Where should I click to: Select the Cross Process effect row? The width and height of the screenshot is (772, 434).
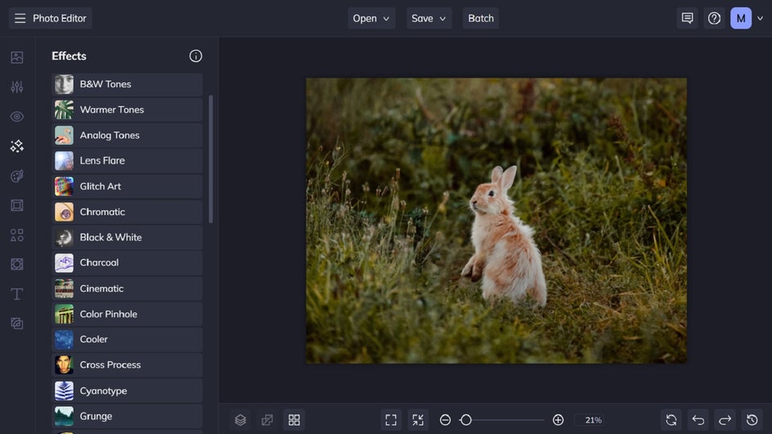coord(127,365)
